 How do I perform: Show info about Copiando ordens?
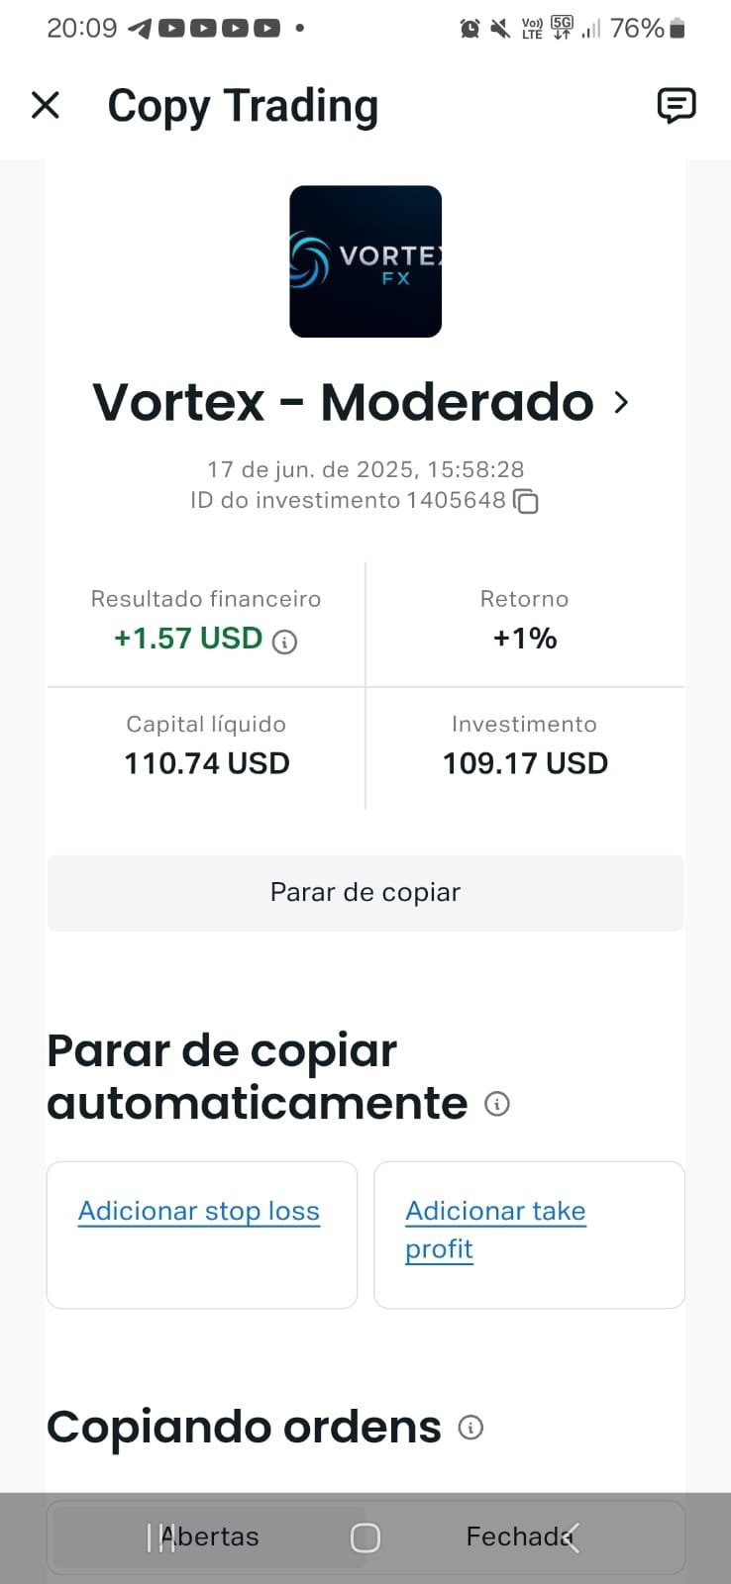click(471, 1428)
